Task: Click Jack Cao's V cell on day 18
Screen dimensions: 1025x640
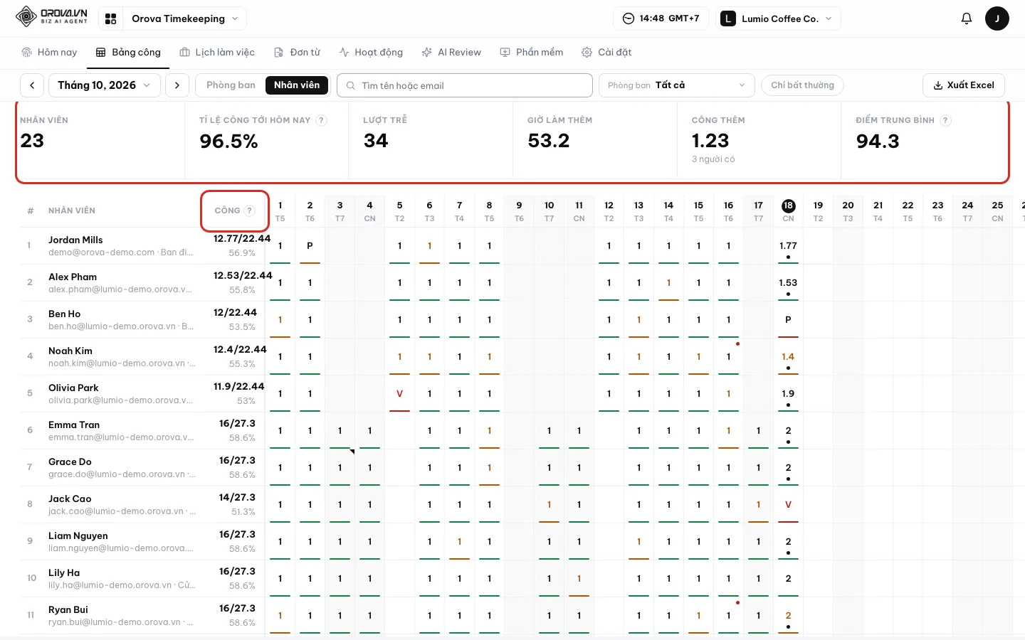Action: point(788,505)
